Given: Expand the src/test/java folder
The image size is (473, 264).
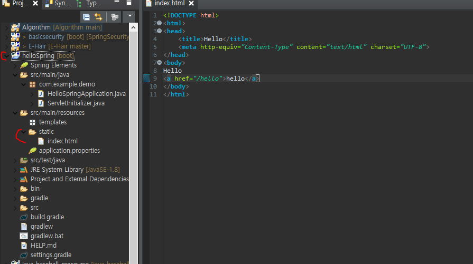Looking at the screenshot, I should pyautogui.click(x=15, y=161).
